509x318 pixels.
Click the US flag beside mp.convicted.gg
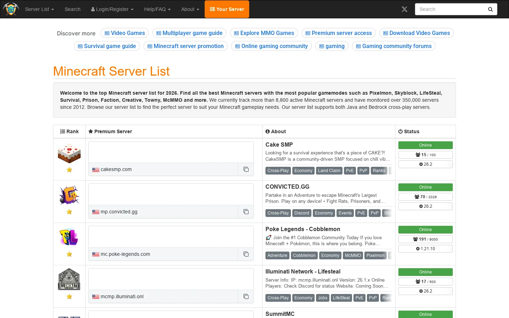click(x=96, y=212)
